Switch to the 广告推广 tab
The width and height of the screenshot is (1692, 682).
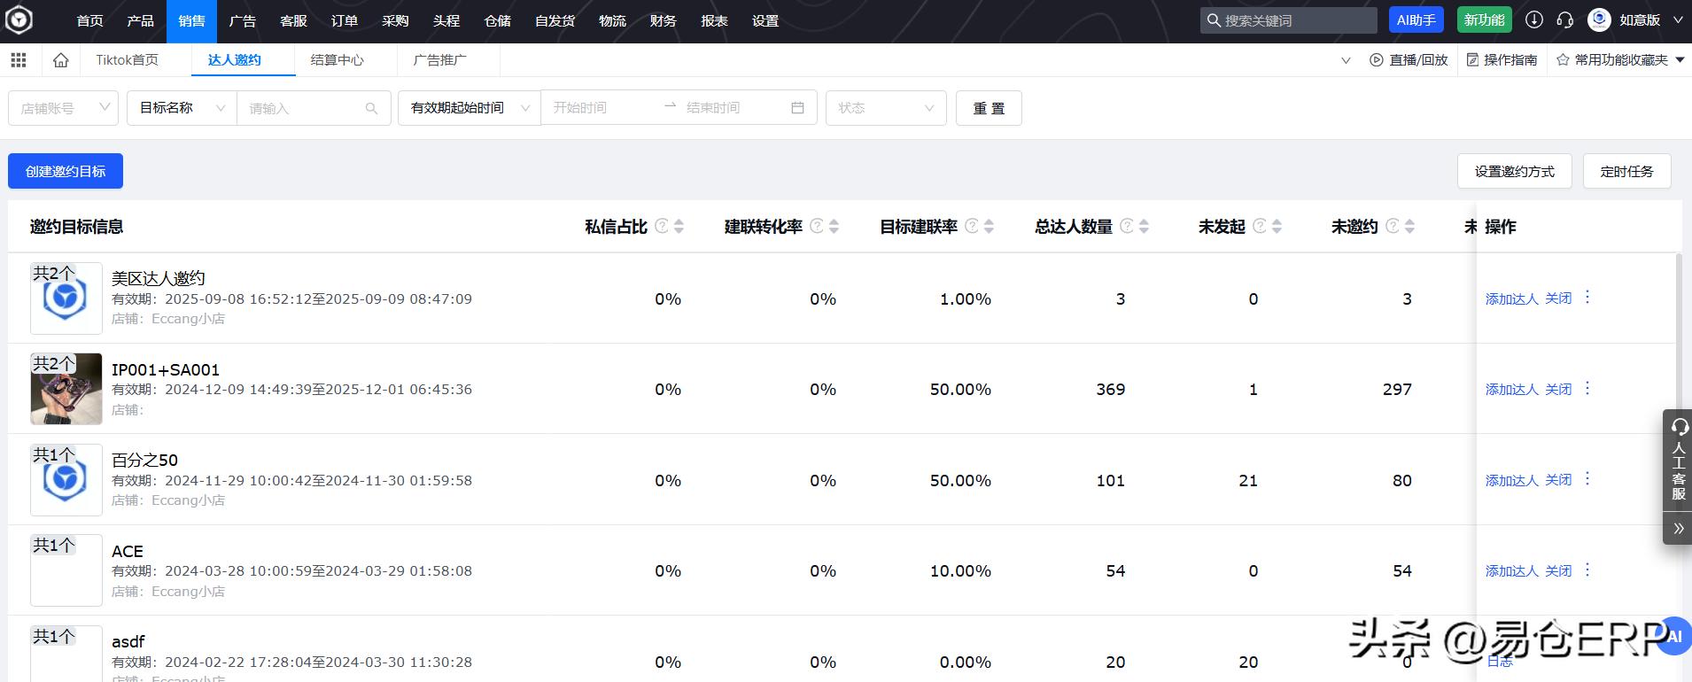click(440, 60)
